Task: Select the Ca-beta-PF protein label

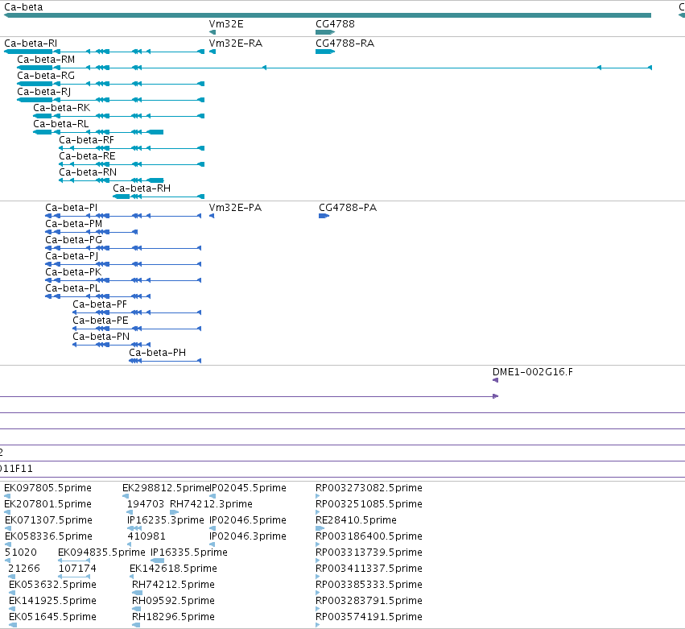Action: [x=100, y=304]
